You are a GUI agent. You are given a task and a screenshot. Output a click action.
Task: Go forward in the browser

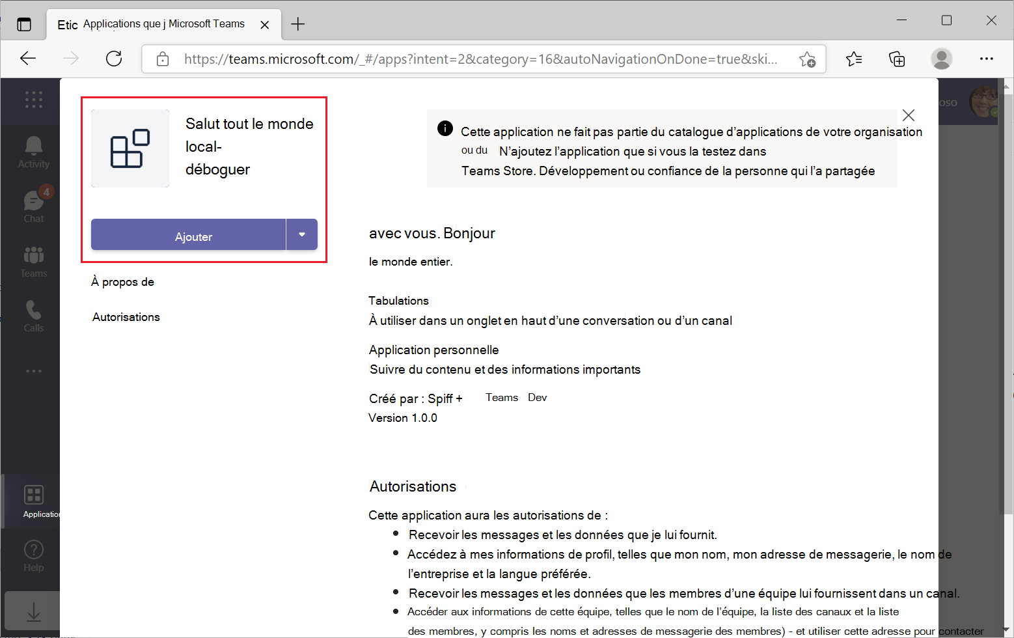tap(71, 59)
